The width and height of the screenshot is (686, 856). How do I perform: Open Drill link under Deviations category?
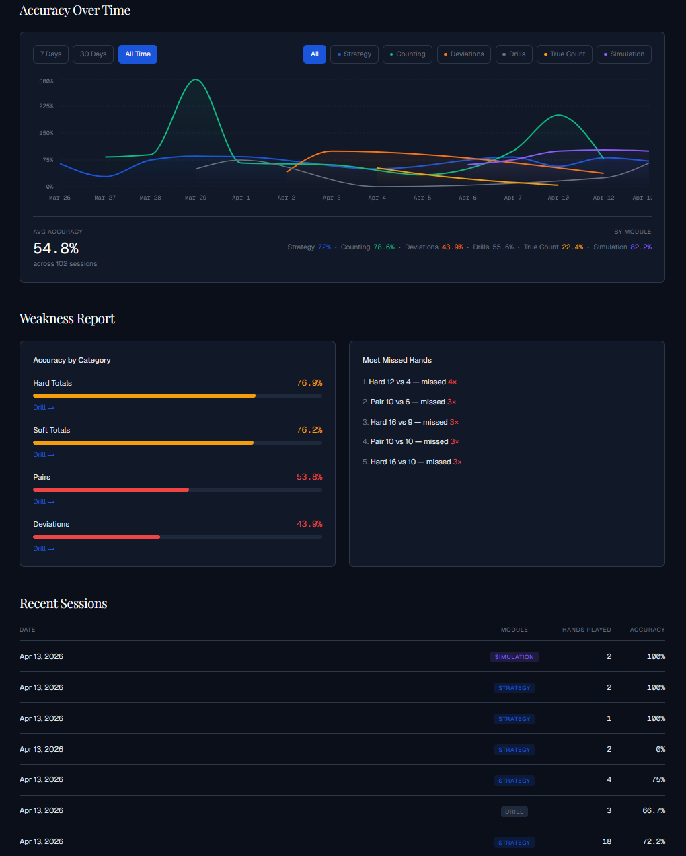(44, 549)
